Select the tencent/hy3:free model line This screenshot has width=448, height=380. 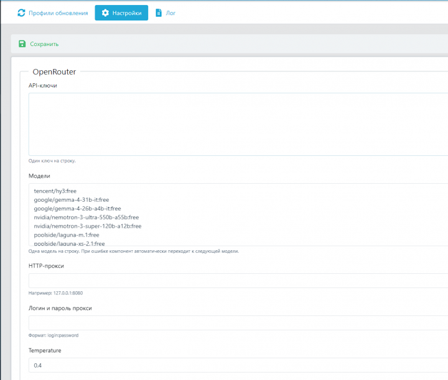(x=55, y=191)
